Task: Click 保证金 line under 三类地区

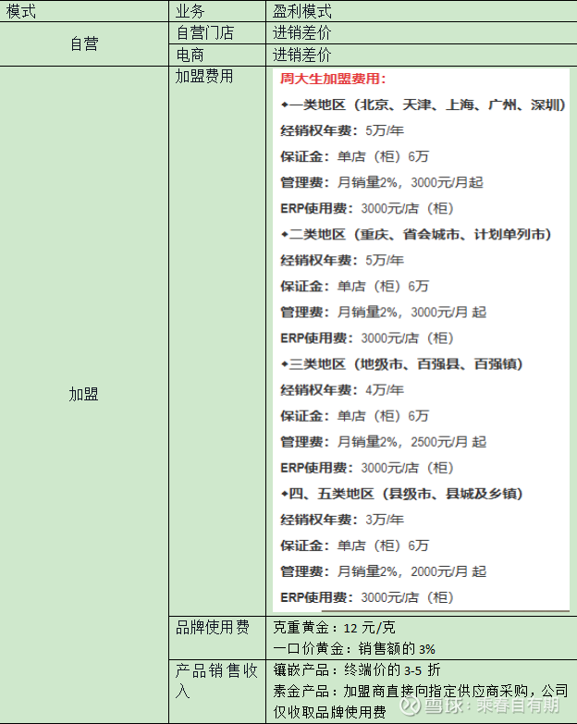Action: click(x=354, y=416)
